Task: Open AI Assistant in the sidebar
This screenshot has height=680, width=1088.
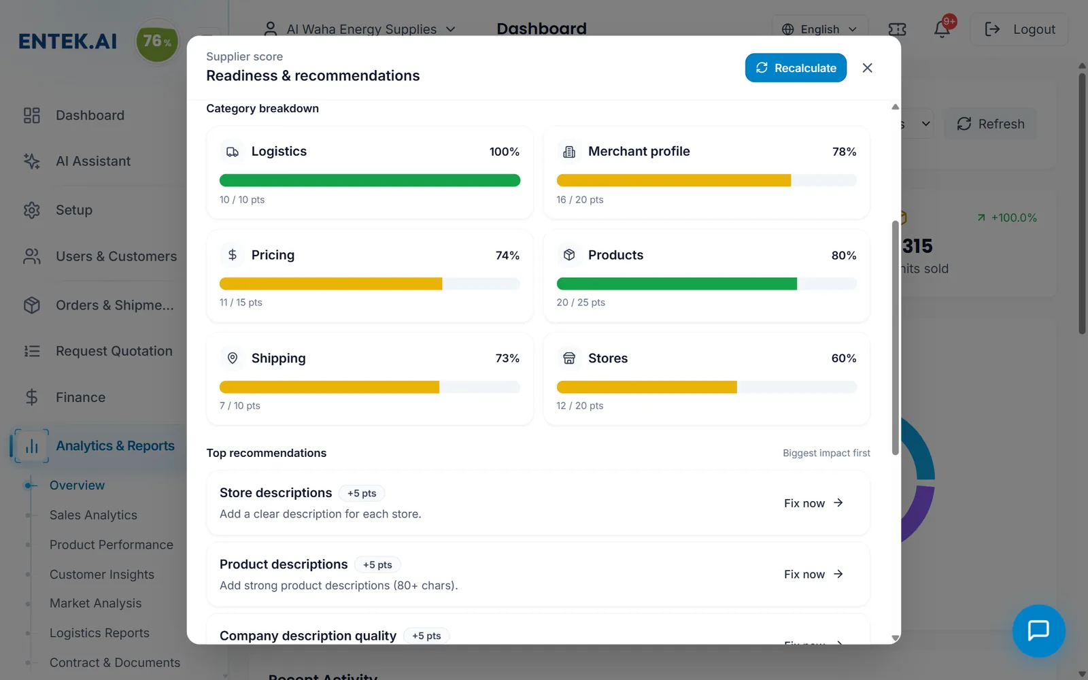Action: coord(93,161)
